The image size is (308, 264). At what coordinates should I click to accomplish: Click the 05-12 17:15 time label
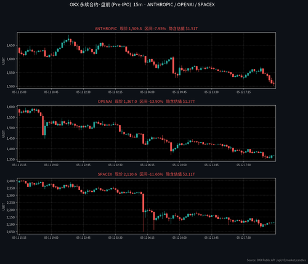pyautogui.click(x=243, y=92)
